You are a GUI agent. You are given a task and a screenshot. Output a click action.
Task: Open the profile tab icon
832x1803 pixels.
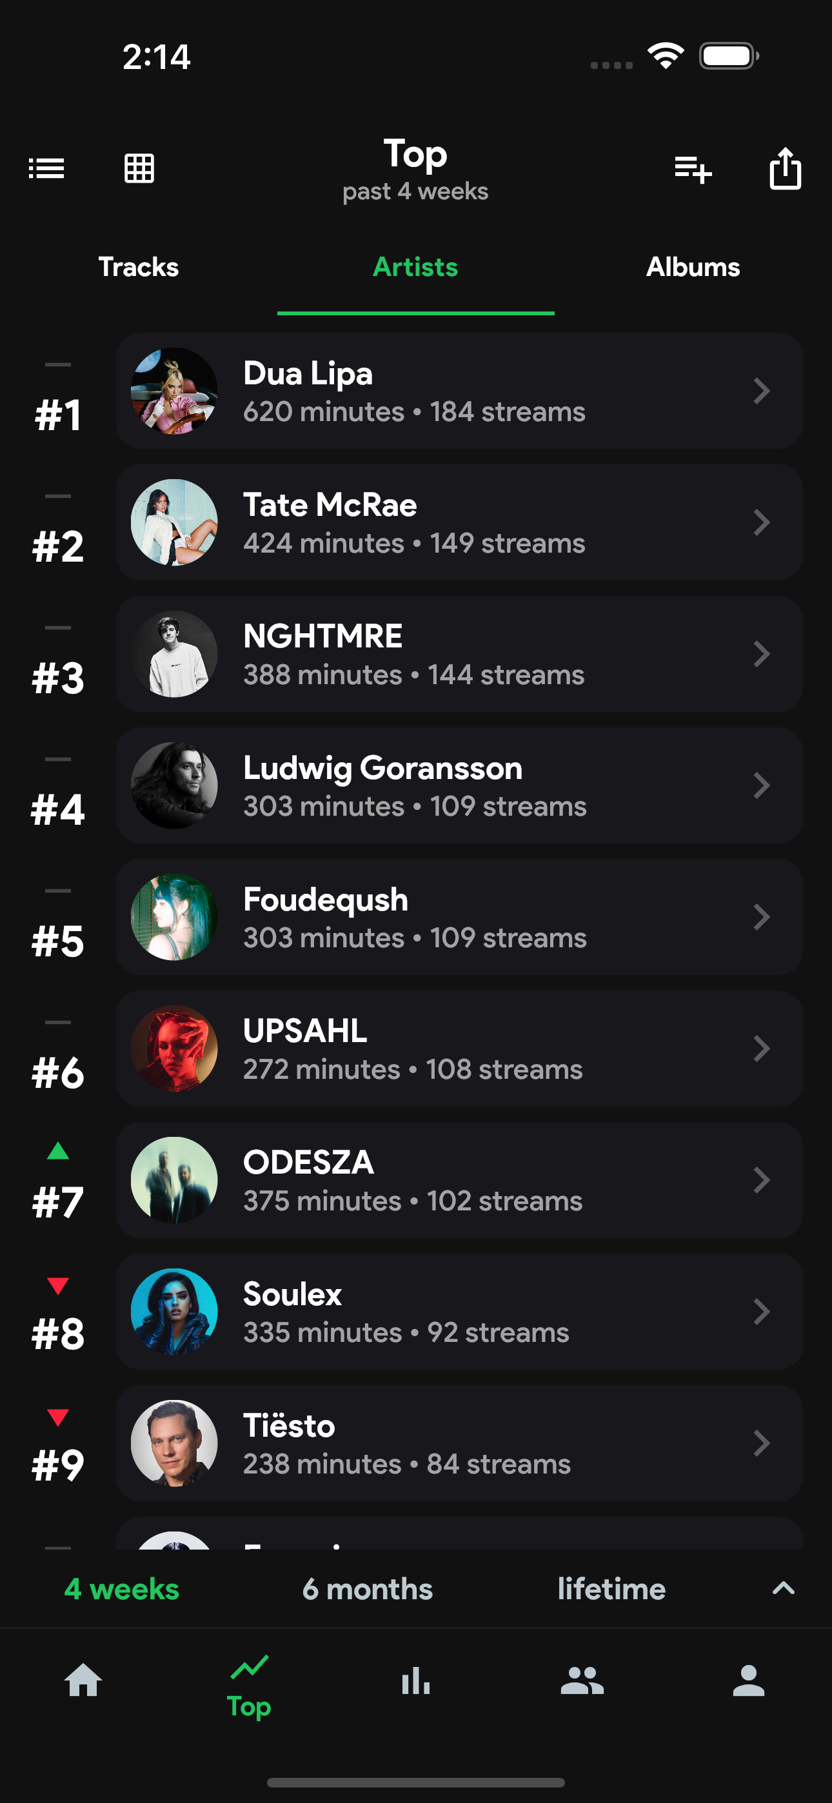(x=748, y=1680)
